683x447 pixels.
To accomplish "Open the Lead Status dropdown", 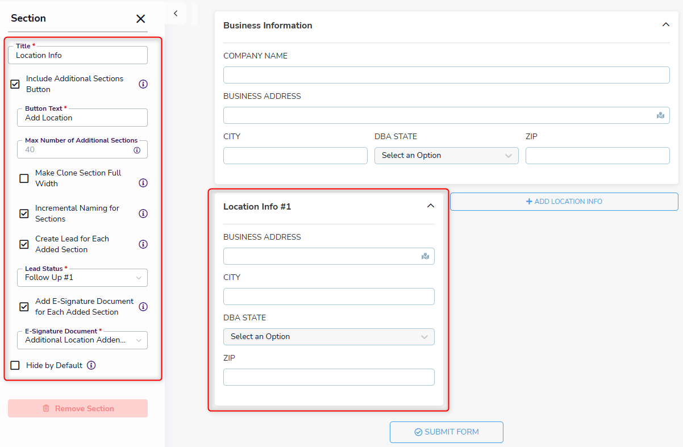I will click(x=83, y=278).
